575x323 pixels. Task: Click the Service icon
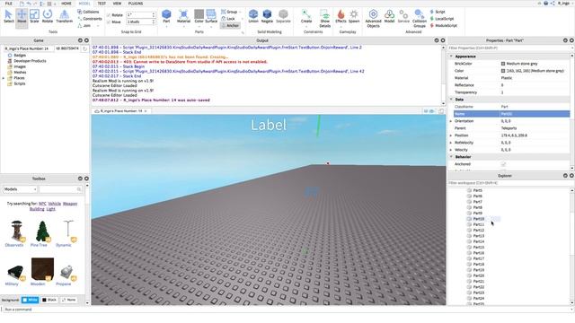[x=403, y=17]
